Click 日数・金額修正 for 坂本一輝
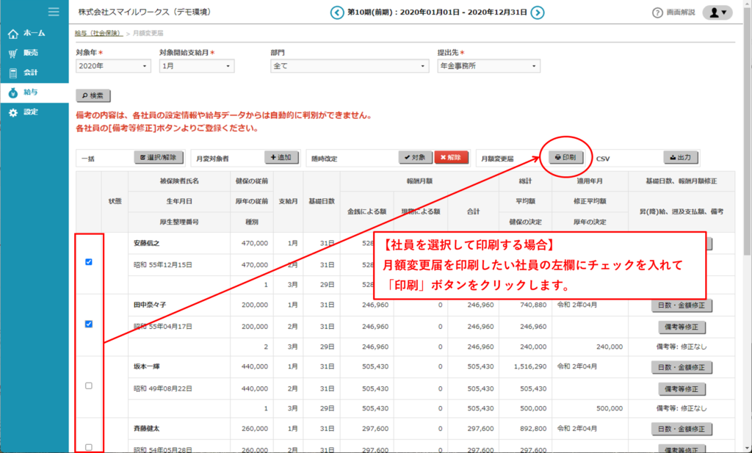752x453 pixels. (x=681, y=367)
